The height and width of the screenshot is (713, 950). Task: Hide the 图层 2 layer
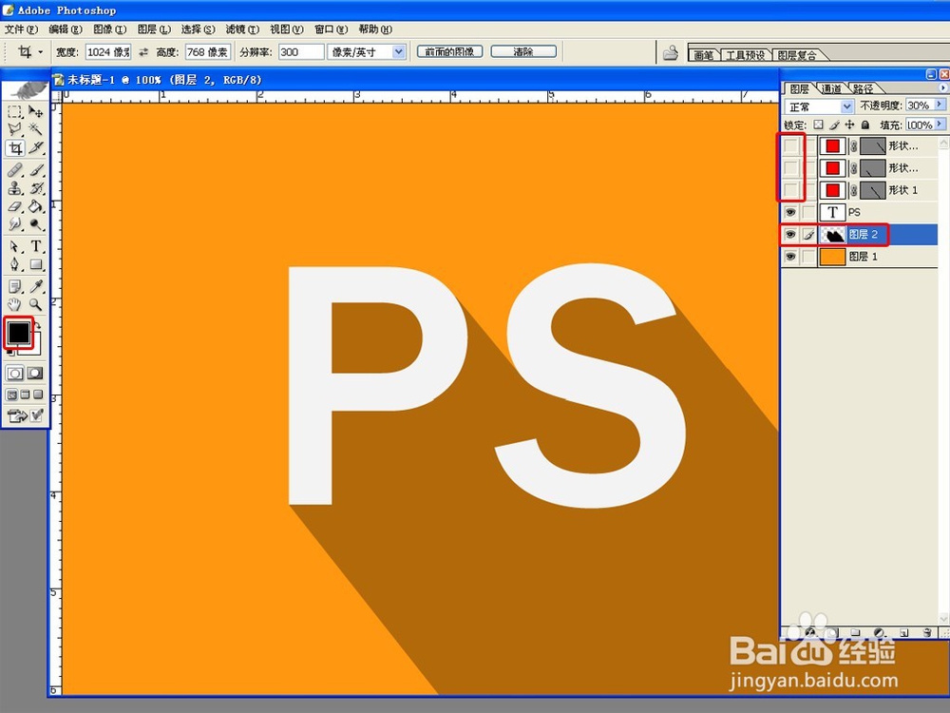pos(790,235)
